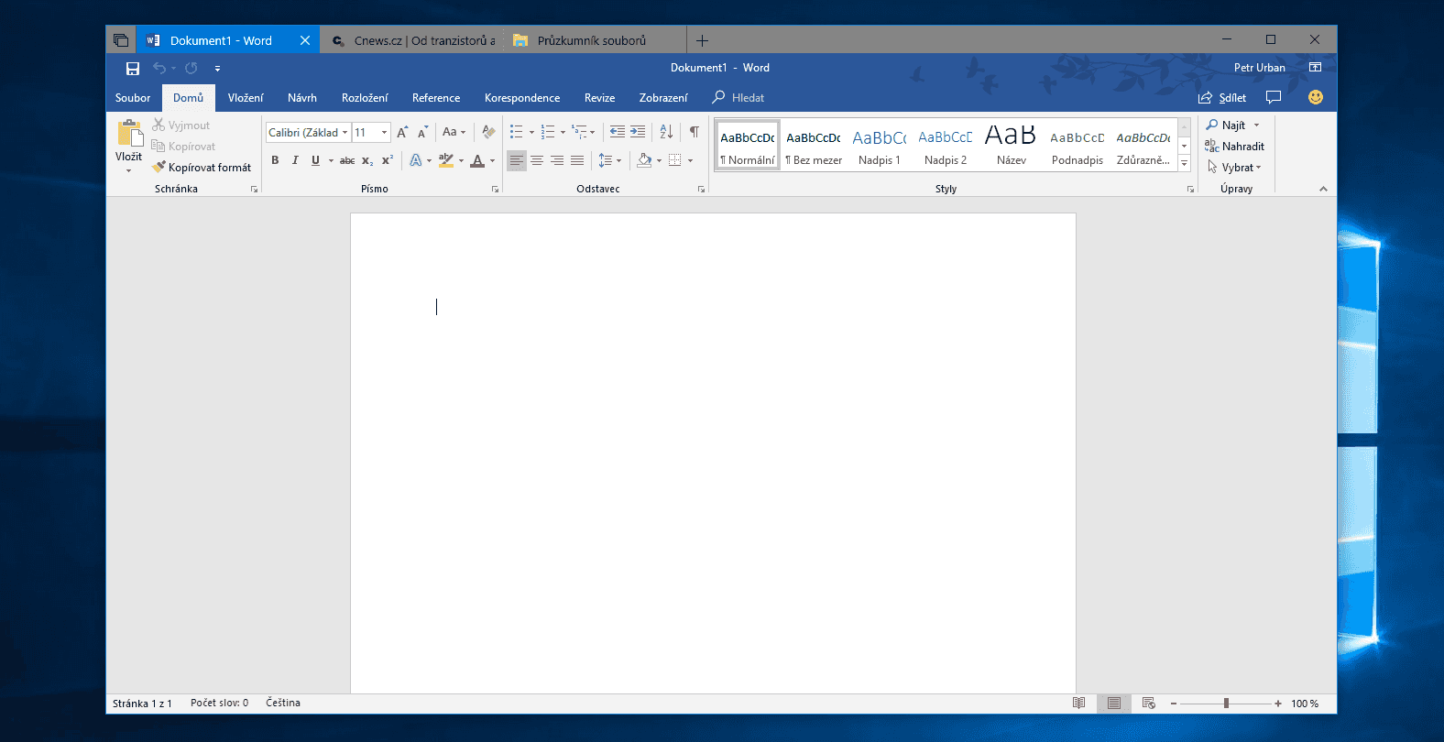Switch to the Rozložení ribbon tab
Screen dimensions: 1444x742
coord(365,98)
